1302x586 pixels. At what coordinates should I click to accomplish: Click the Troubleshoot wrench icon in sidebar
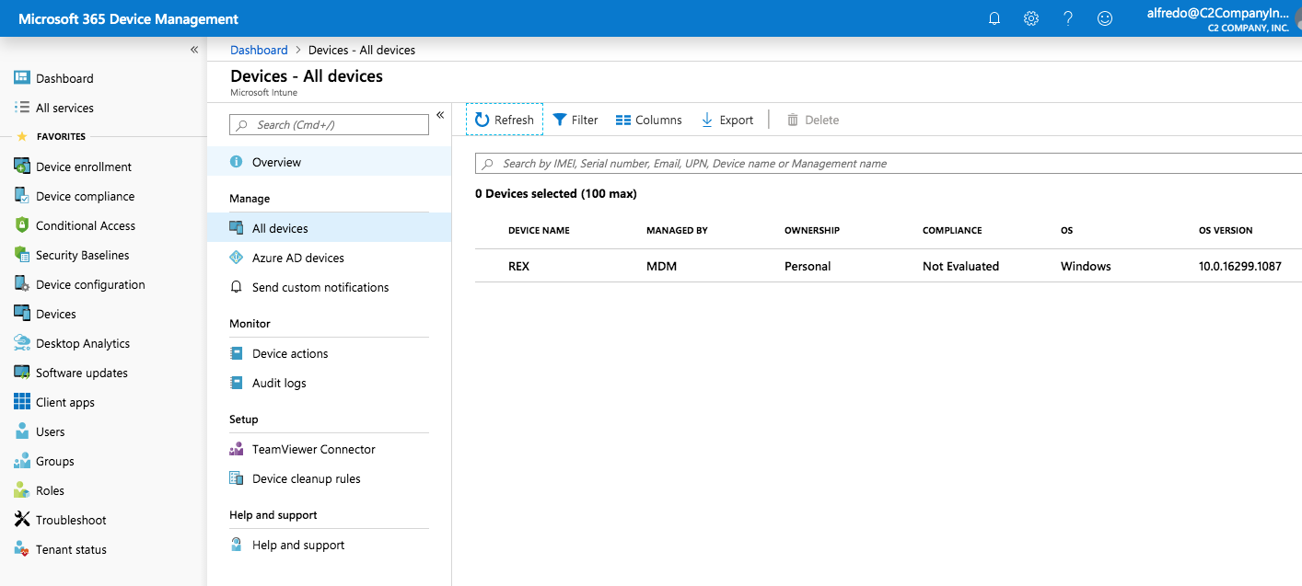pos(22,520)
